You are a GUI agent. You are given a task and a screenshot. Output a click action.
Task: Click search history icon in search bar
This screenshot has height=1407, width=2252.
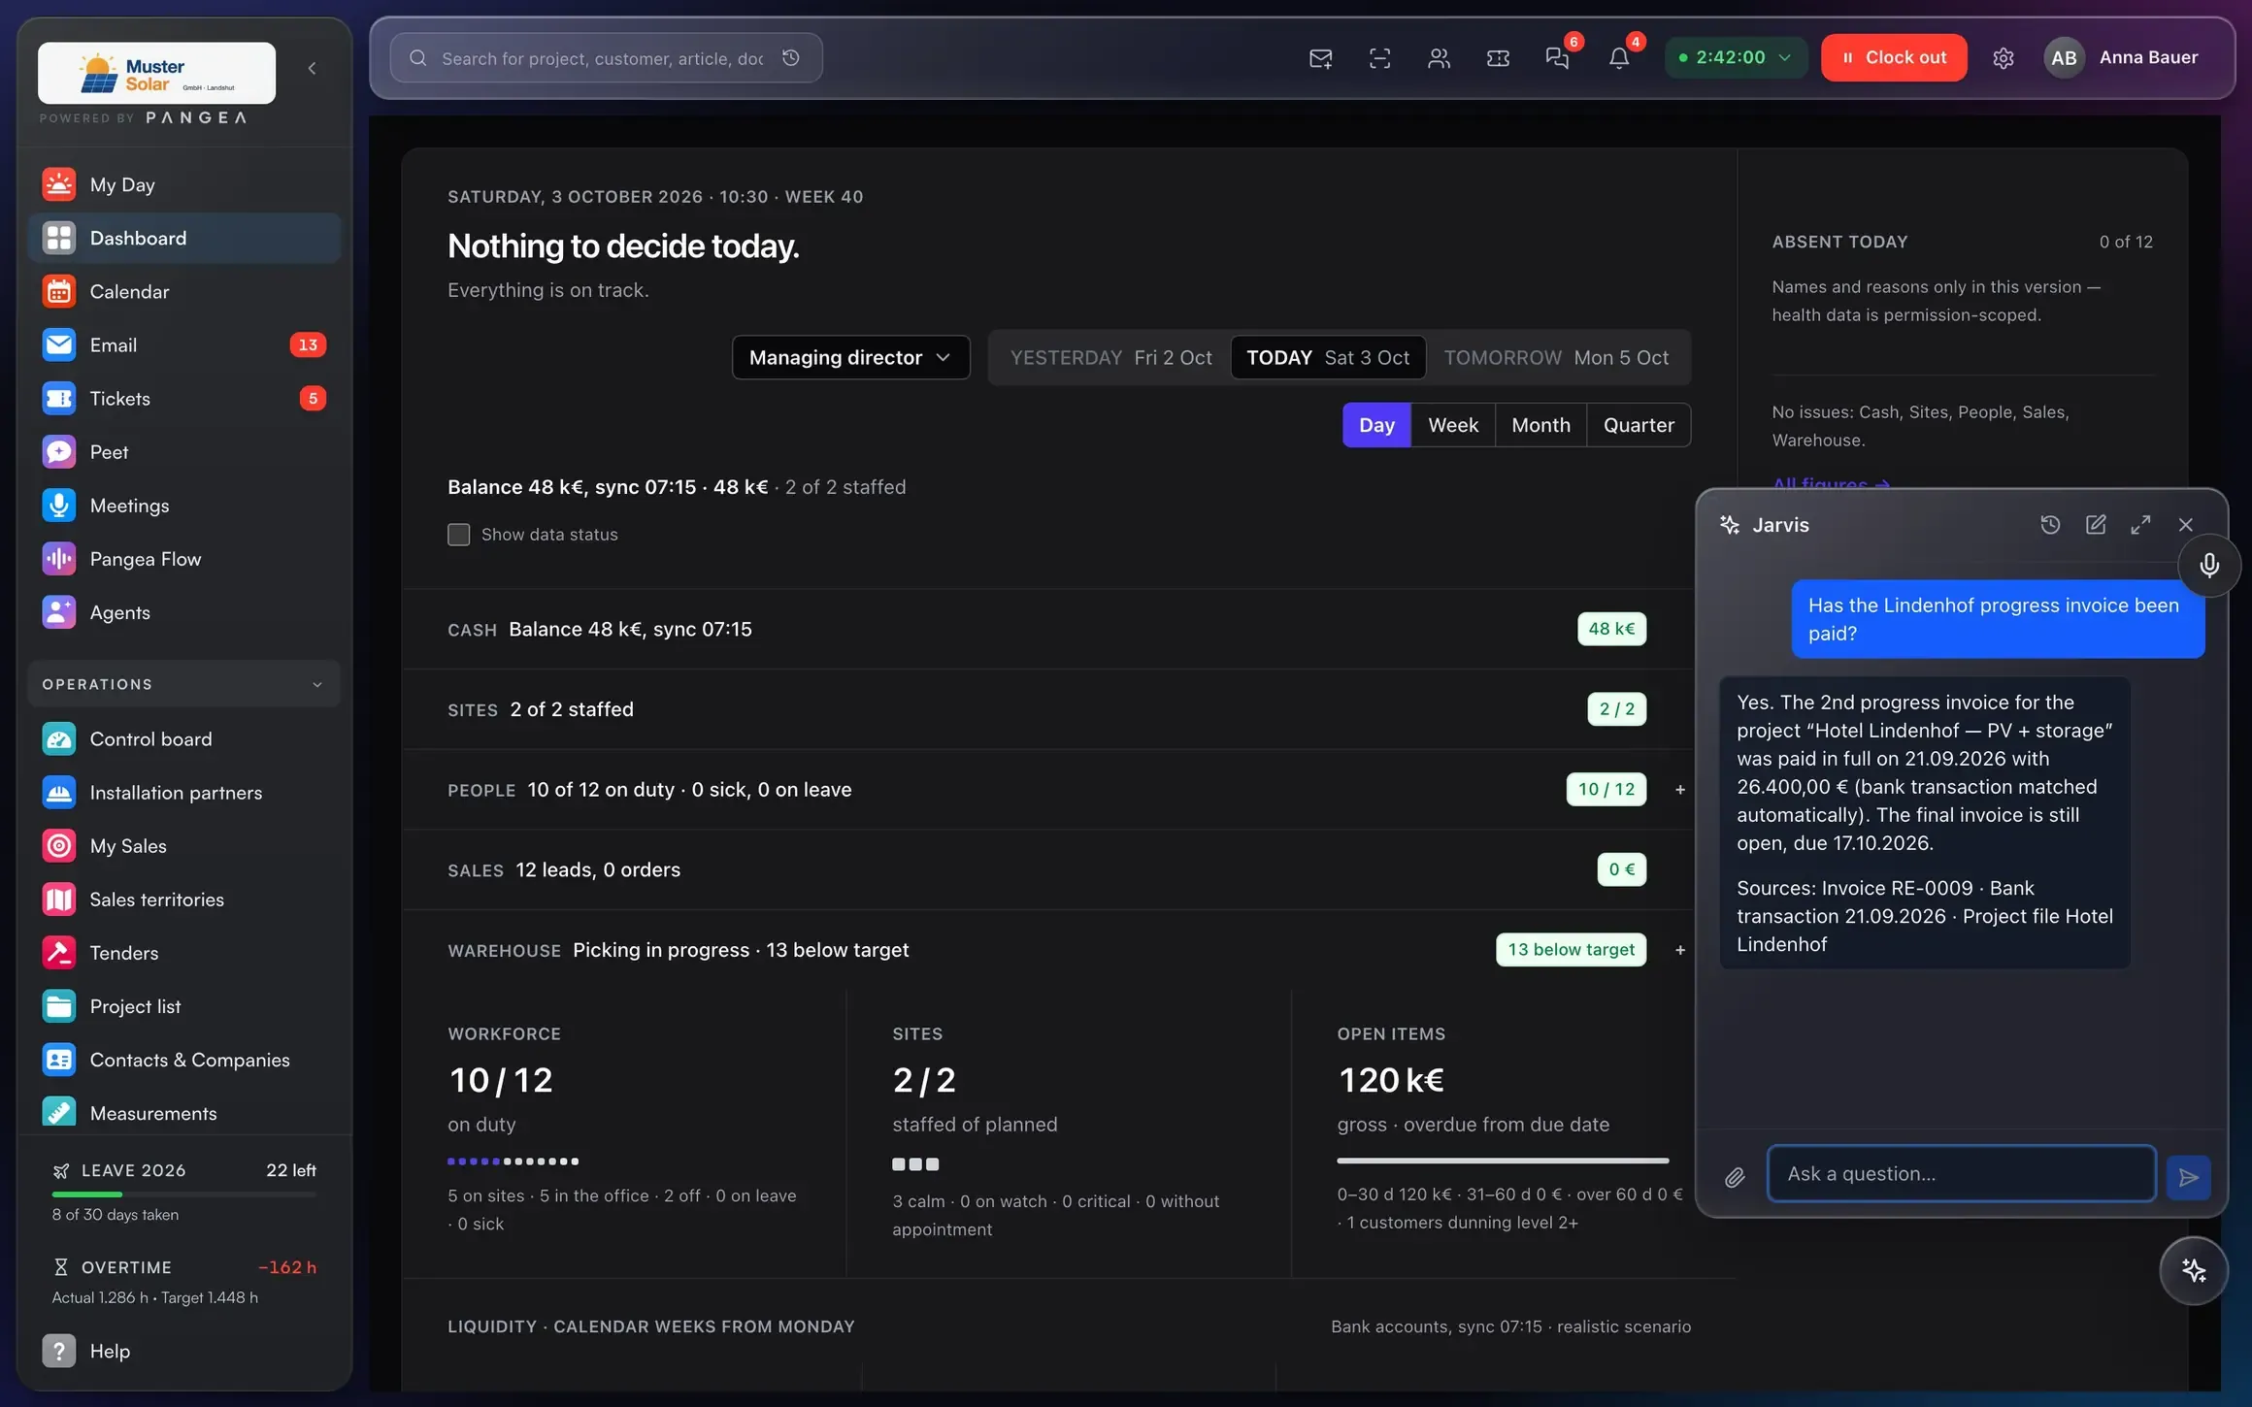coord(791,58)
